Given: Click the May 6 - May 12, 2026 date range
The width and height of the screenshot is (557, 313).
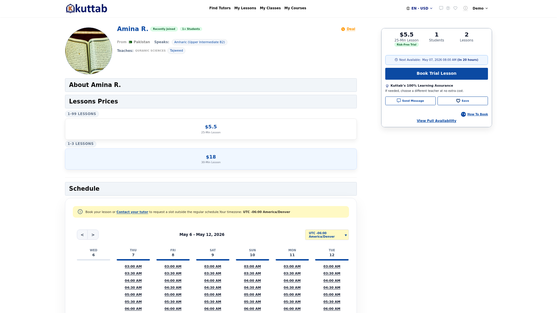Looking at the screenshot, I should pyautogui.click(x=202, y=235).
